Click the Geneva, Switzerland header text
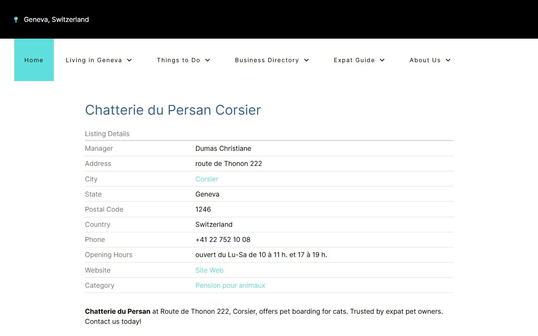The height and width of the screenshot is (336, 538). tap(56, 19)
